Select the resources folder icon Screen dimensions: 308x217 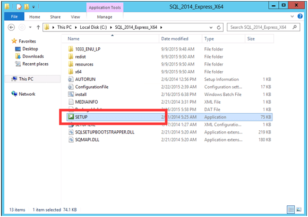point(71,64)
